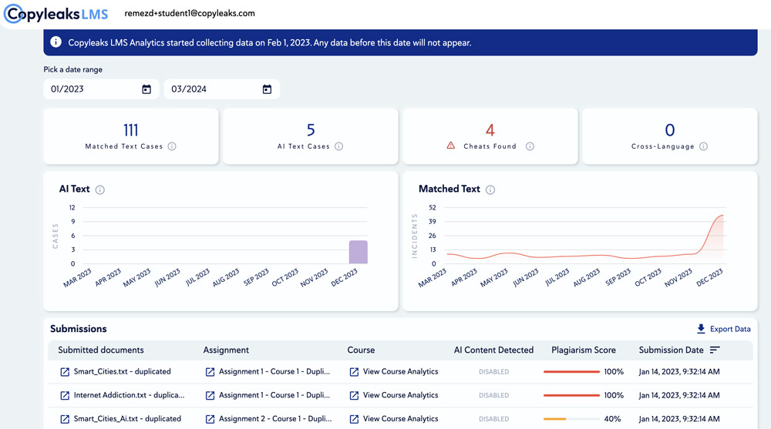Viewport: 771px width, 429px height.
Task: Click the Submission Date sort icon
Action: tap(715, 350)
